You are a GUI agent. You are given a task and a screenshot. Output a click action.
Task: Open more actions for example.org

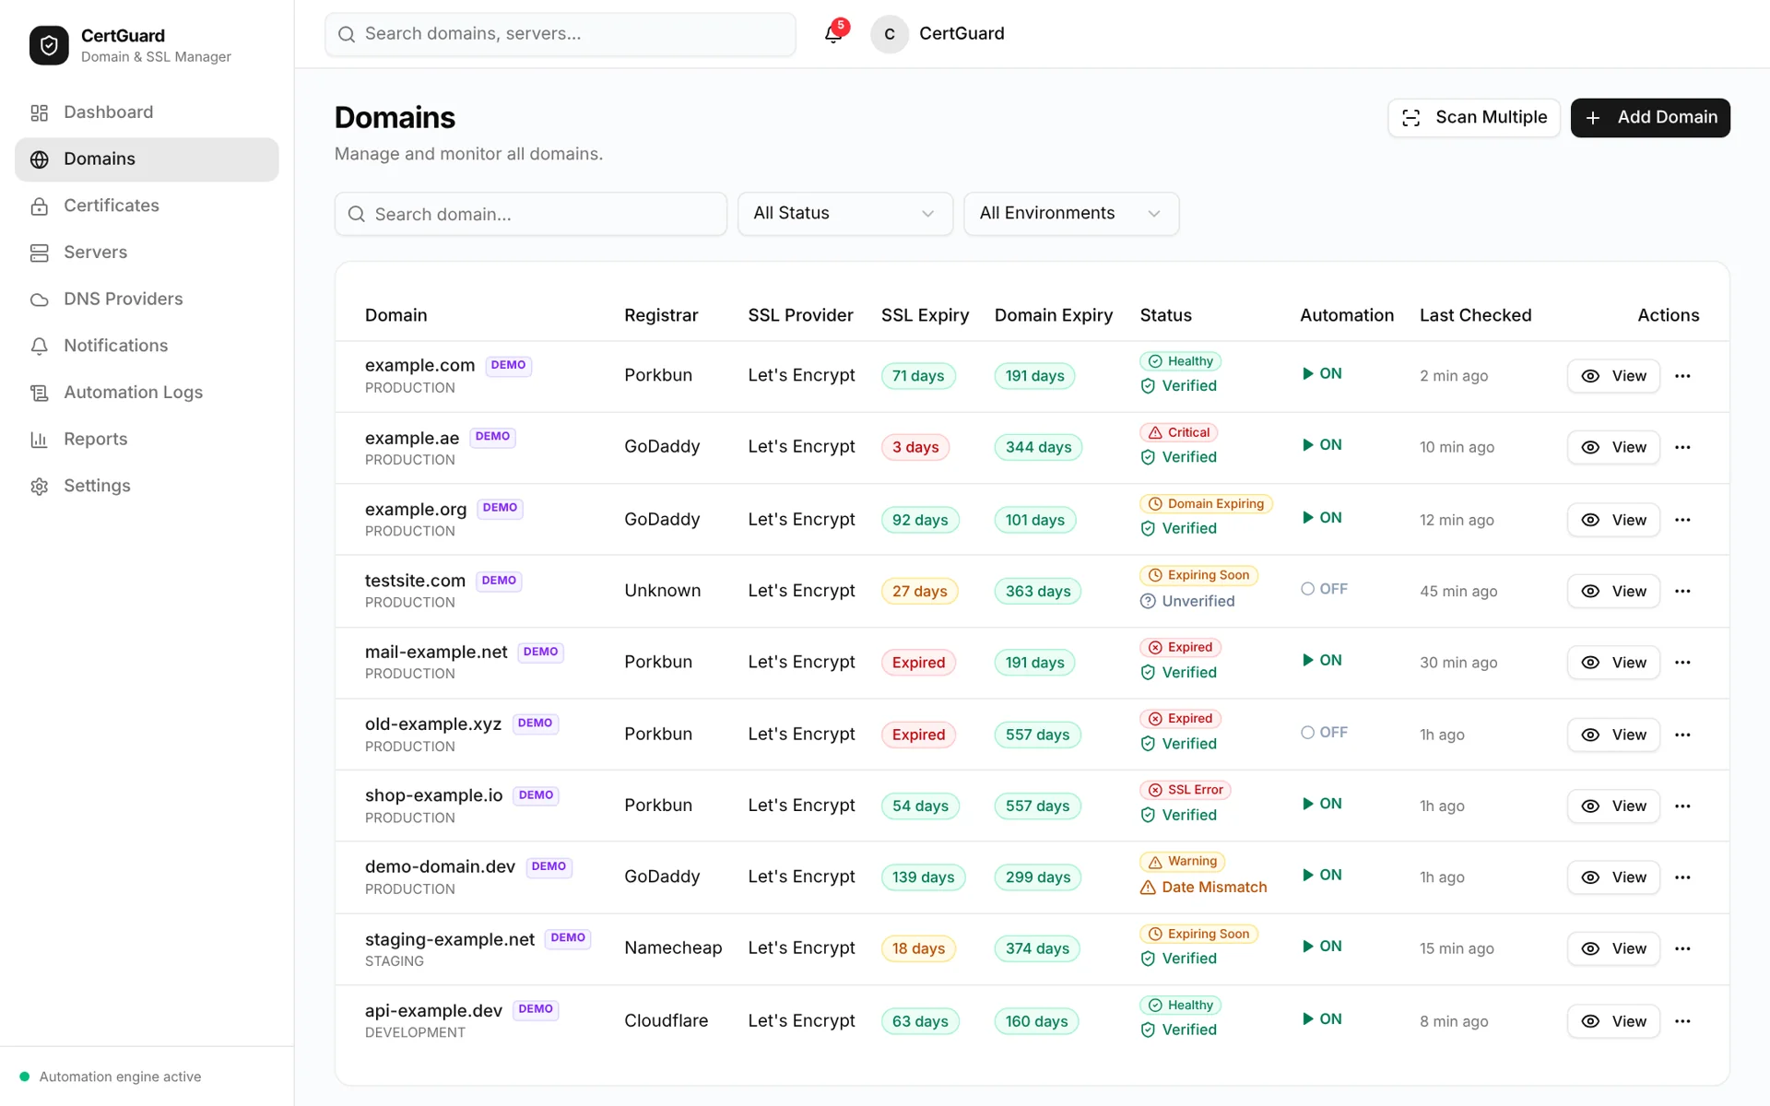(1682, 520)
